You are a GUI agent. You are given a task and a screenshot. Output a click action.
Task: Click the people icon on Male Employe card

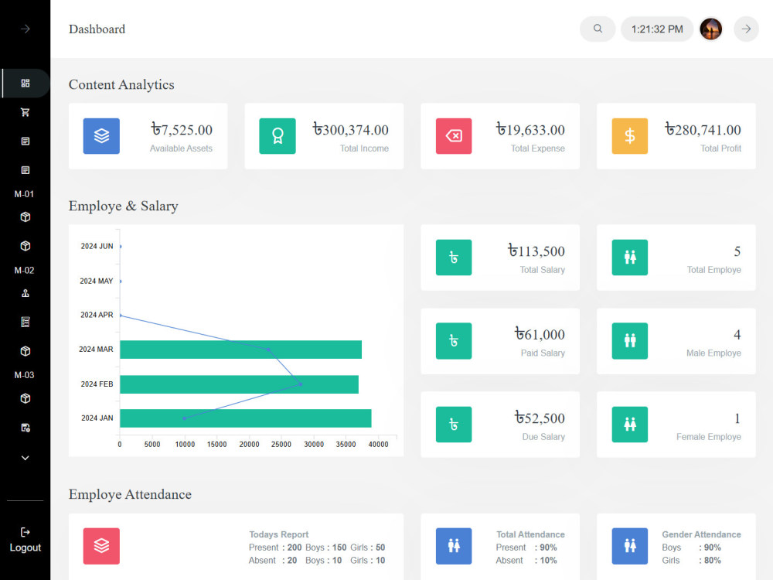coord(629,341)
